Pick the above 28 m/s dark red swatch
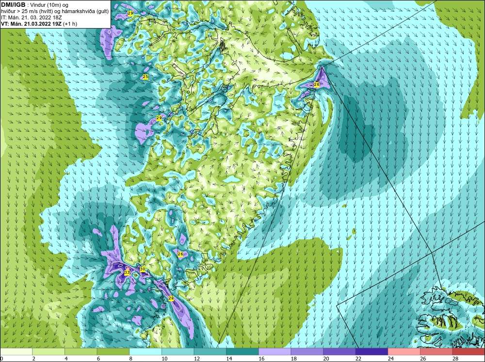This screenshot has width=485, height=362. [469, 351]
